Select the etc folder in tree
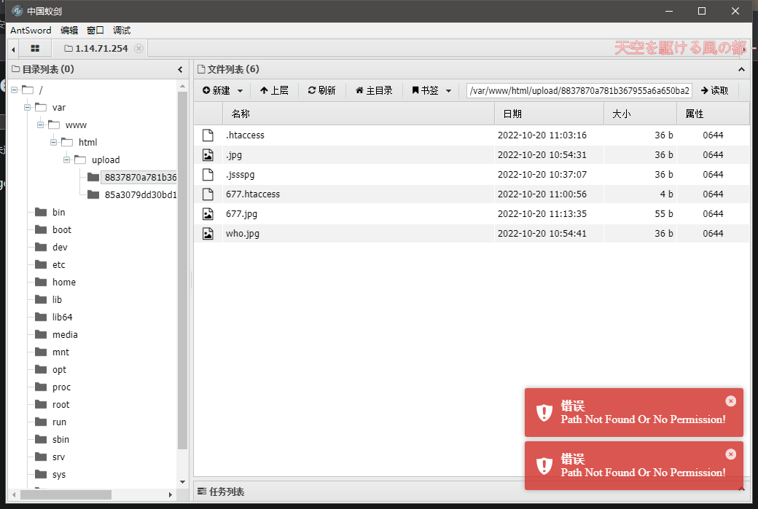The image size is (758, 509). (x=59, y=265)
